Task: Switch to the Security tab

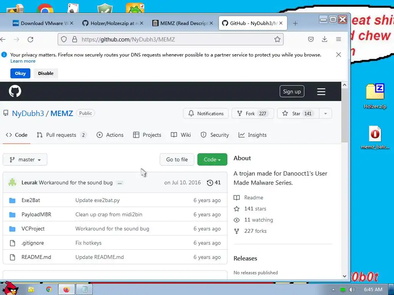Action: pyautogui.click(x=215, y=135)
